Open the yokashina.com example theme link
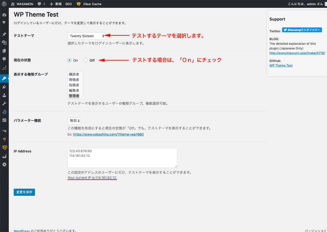 pos(108,134)
